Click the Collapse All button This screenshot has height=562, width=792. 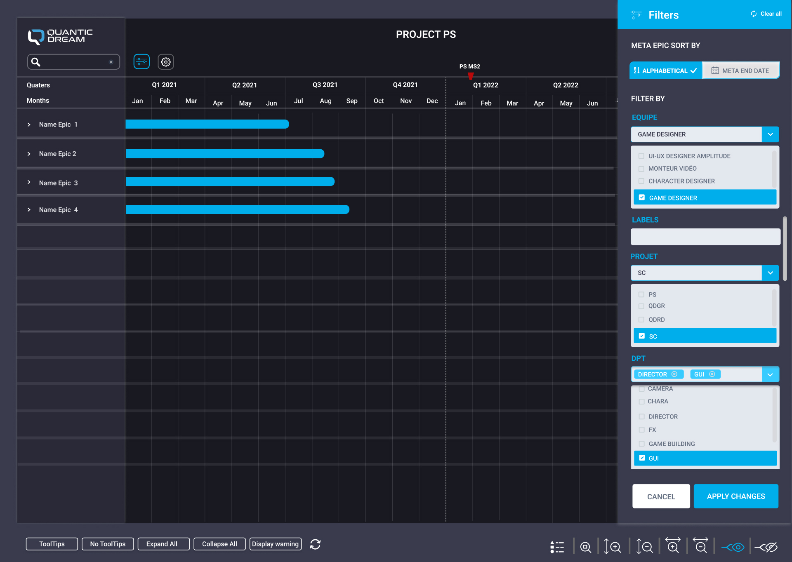pyautogui.click(x=217, y=544)
